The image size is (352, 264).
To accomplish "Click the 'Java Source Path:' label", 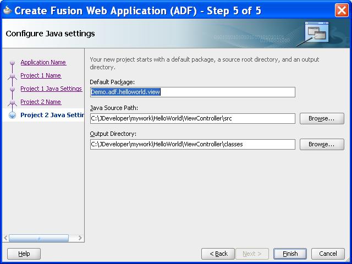I will (114, 108).
